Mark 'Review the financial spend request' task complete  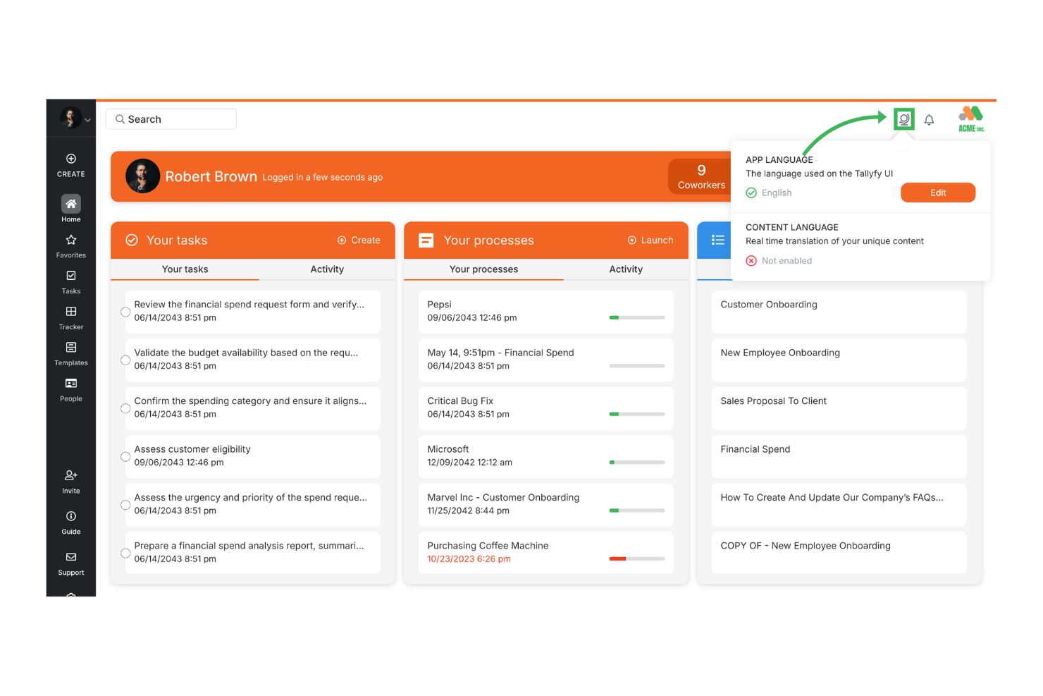(125, 312)
